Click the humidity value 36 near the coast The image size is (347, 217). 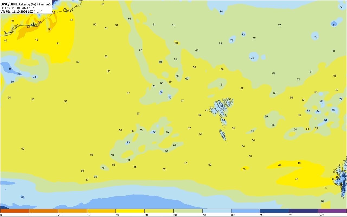point(50,29)
